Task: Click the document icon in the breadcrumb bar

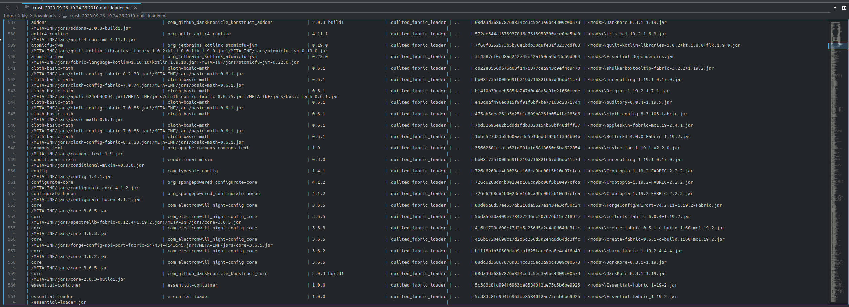Action: 63,16
